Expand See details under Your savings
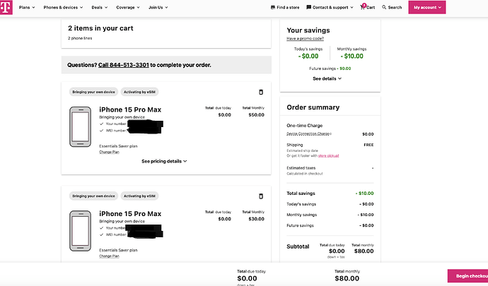The image size is (488, 286). coord(327,78)
